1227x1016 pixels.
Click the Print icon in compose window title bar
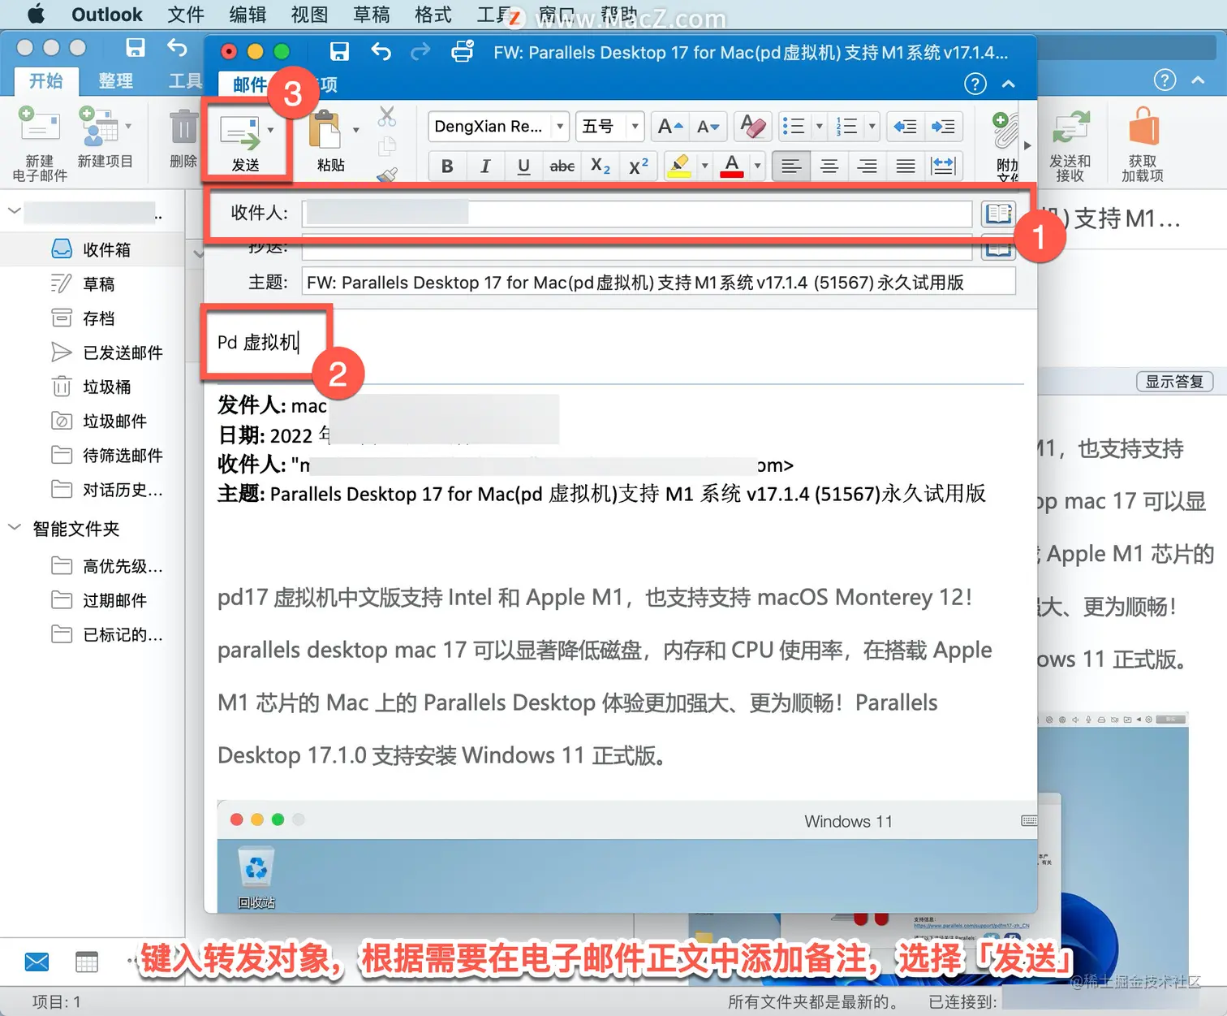click(463, 51)
